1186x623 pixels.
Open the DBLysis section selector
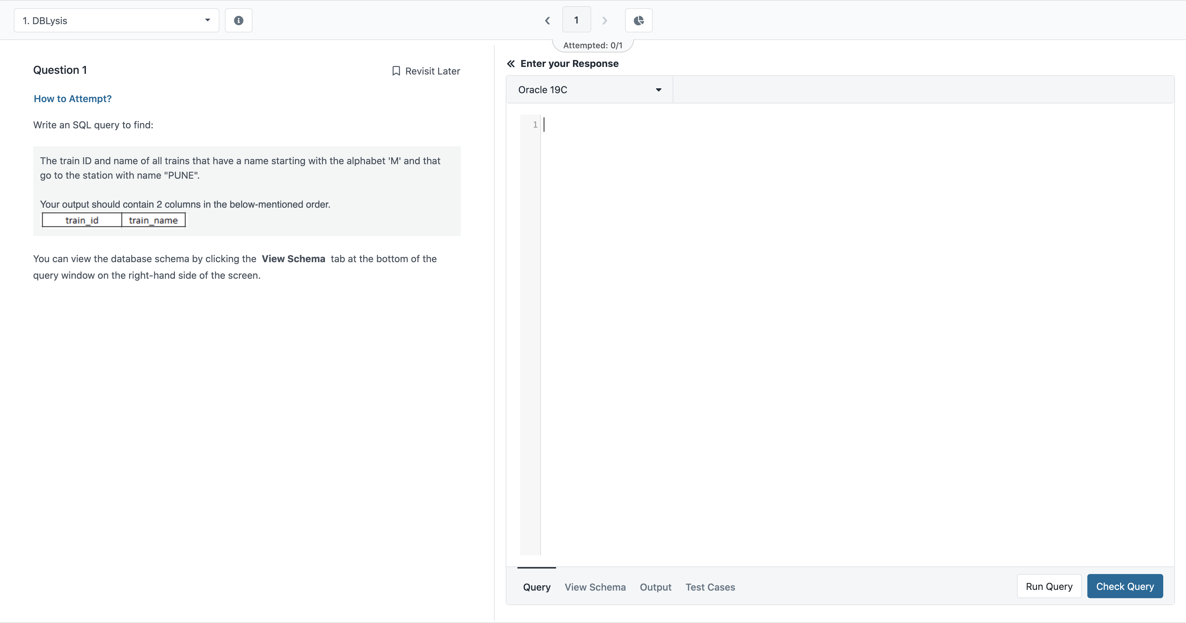coord(115,20)
